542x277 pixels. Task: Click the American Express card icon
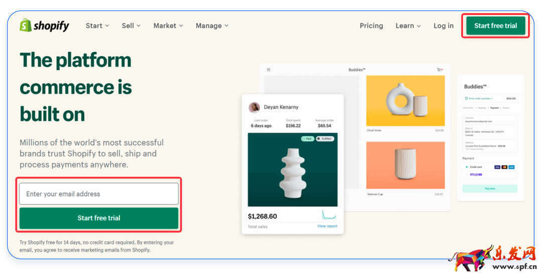[x=511, y=167]
